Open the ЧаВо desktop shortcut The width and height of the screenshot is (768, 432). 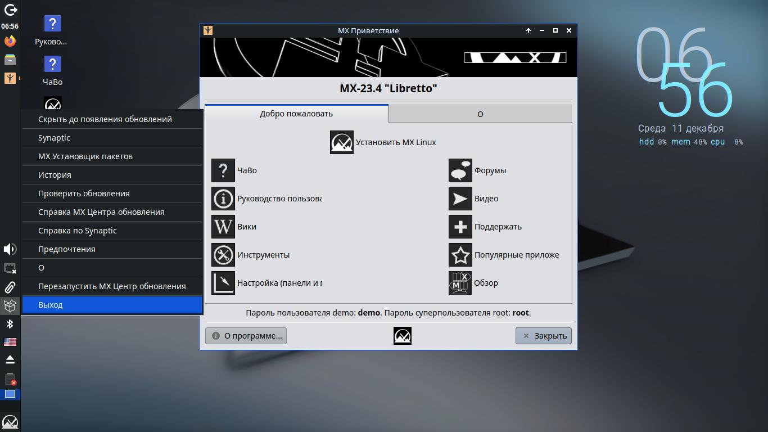pyautogui.click(x=52, y=71)
